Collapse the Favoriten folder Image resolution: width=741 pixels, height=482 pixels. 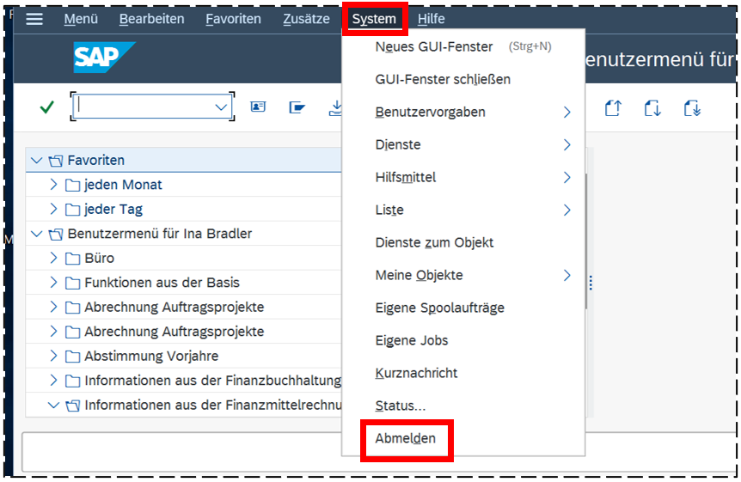click(x=36, y=161)
